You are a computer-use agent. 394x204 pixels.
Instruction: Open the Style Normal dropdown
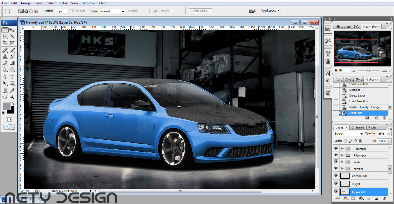pos(112,11)
